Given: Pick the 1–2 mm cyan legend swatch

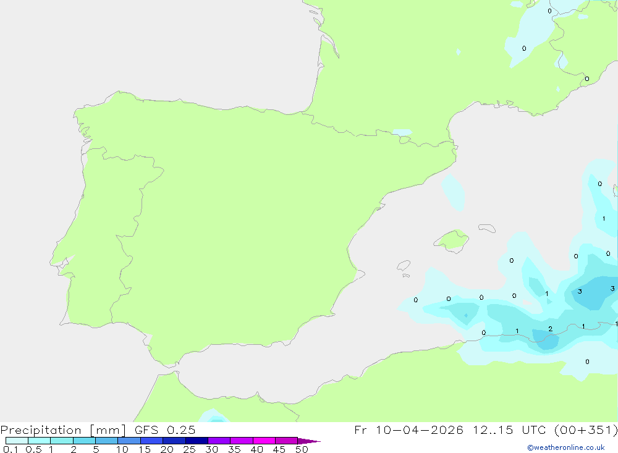Looking at the screenshot, I should 62,441.
